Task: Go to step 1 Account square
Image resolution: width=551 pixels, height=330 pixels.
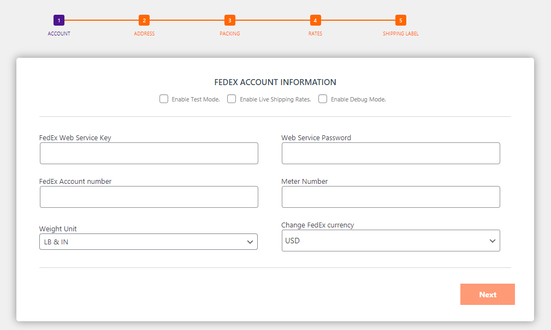Action: click(x=59, y=20)
